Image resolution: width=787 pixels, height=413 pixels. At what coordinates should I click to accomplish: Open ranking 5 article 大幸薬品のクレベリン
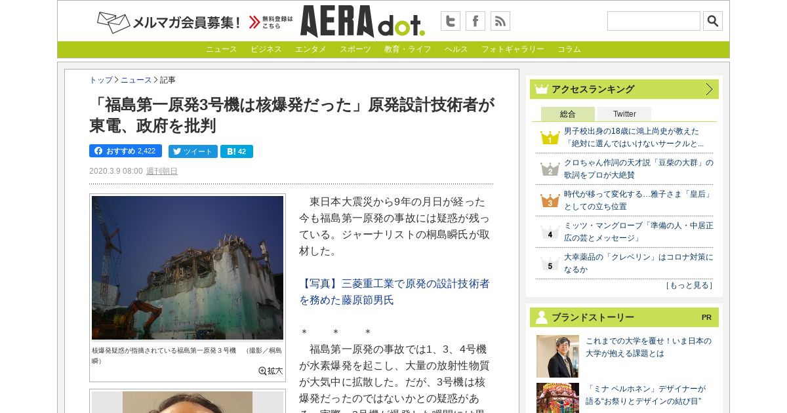(x=639, y=263)
